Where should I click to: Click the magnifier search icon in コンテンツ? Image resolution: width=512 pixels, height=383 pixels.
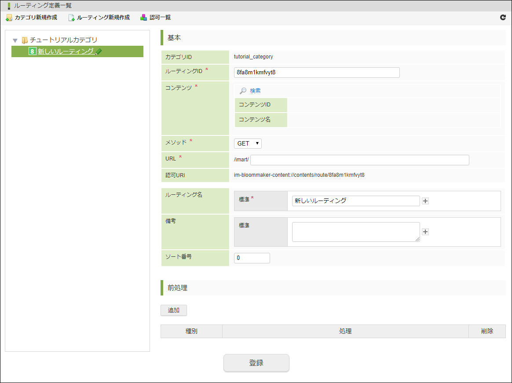pyautogui.click(x=243, y=91)
